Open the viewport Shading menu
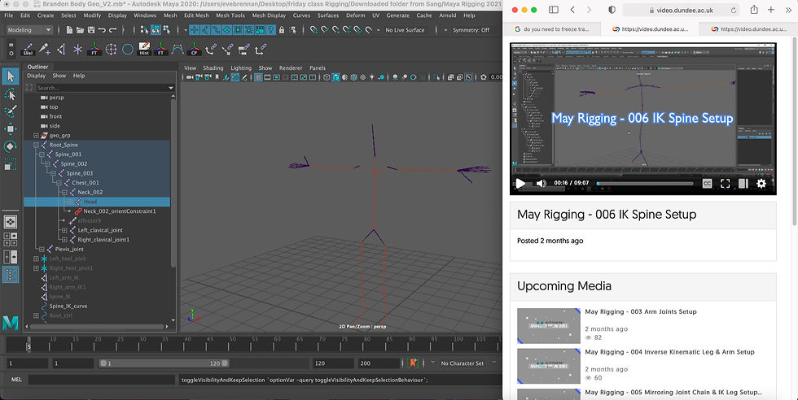The width and height of the screenshot is (798, 400). [213, 68]
